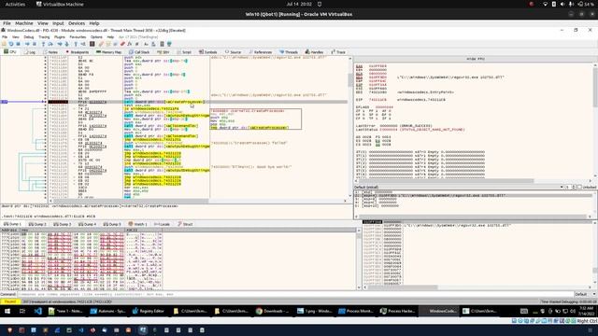The width and height of the screenshot is (598, 336).
Task: Open Ubuntu Activities overview
Action: pyautogui.click(x=15, y=4)
